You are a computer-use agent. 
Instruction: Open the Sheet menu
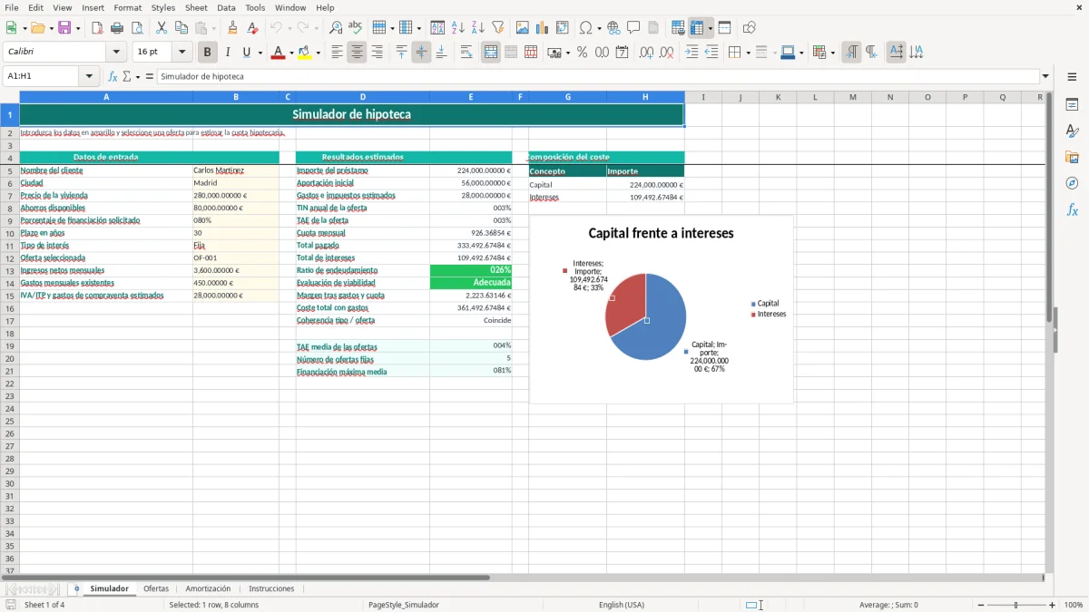[x=196, y=7]
